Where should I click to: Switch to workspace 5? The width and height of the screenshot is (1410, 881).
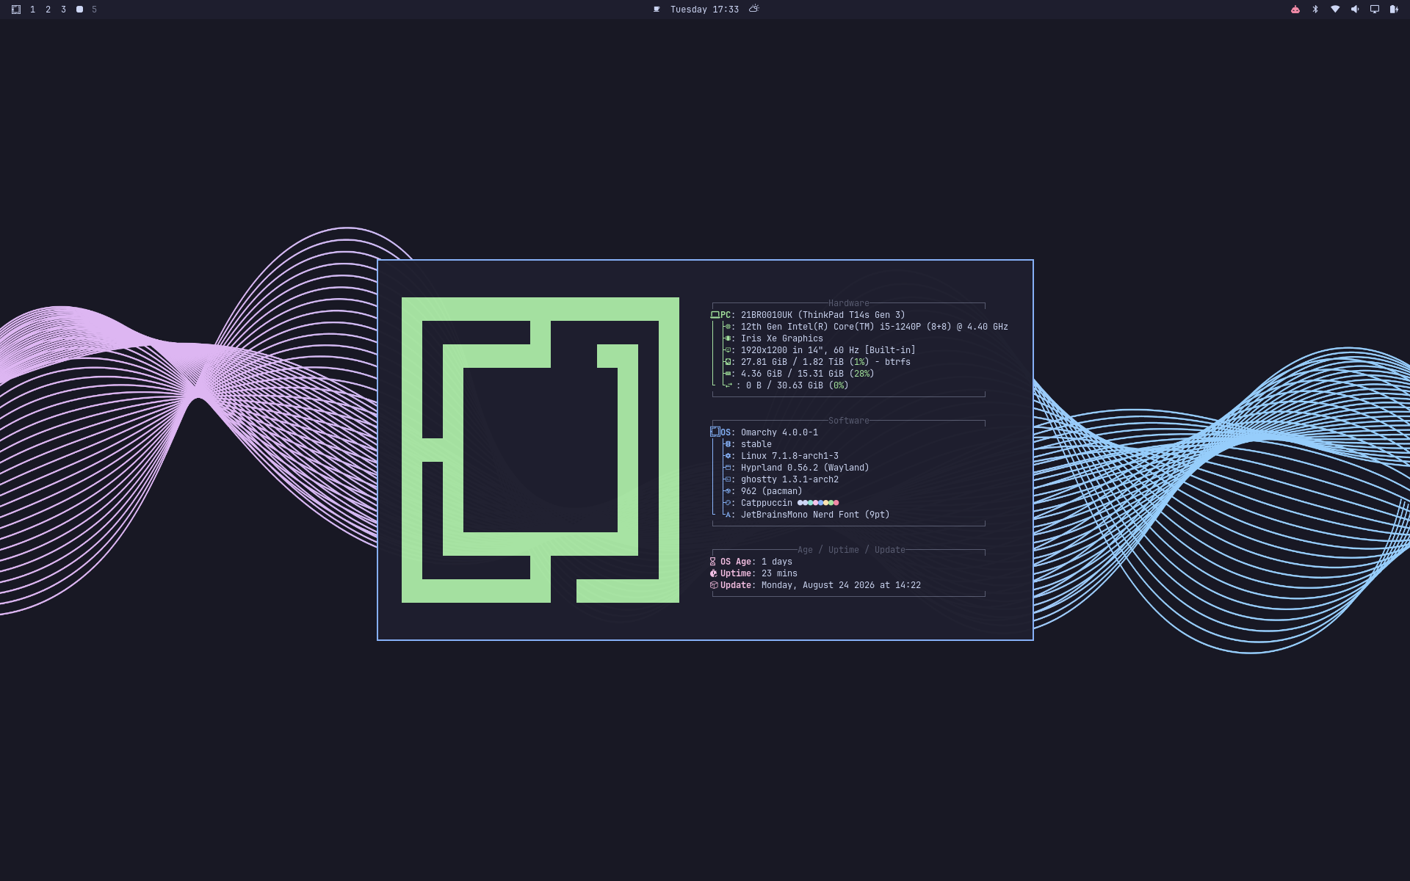coord(94,10)
